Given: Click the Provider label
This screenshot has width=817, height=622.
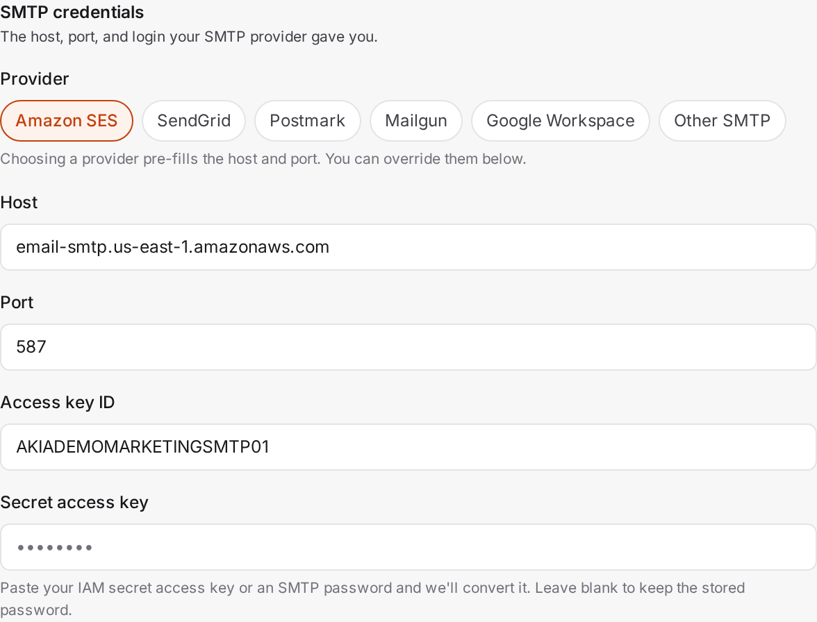Looking at the screenshot, I should pyautogui.click(x=35, y=79).
